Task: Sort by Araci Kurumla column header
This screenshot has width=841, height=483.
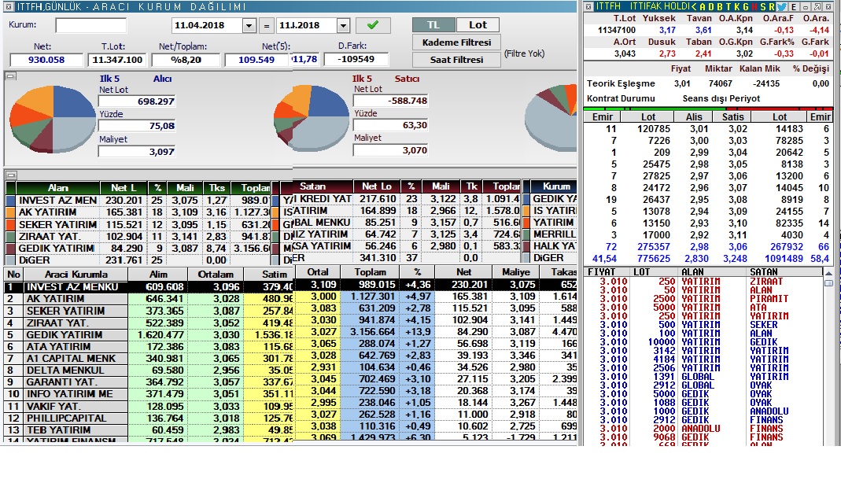Action: 76,274
